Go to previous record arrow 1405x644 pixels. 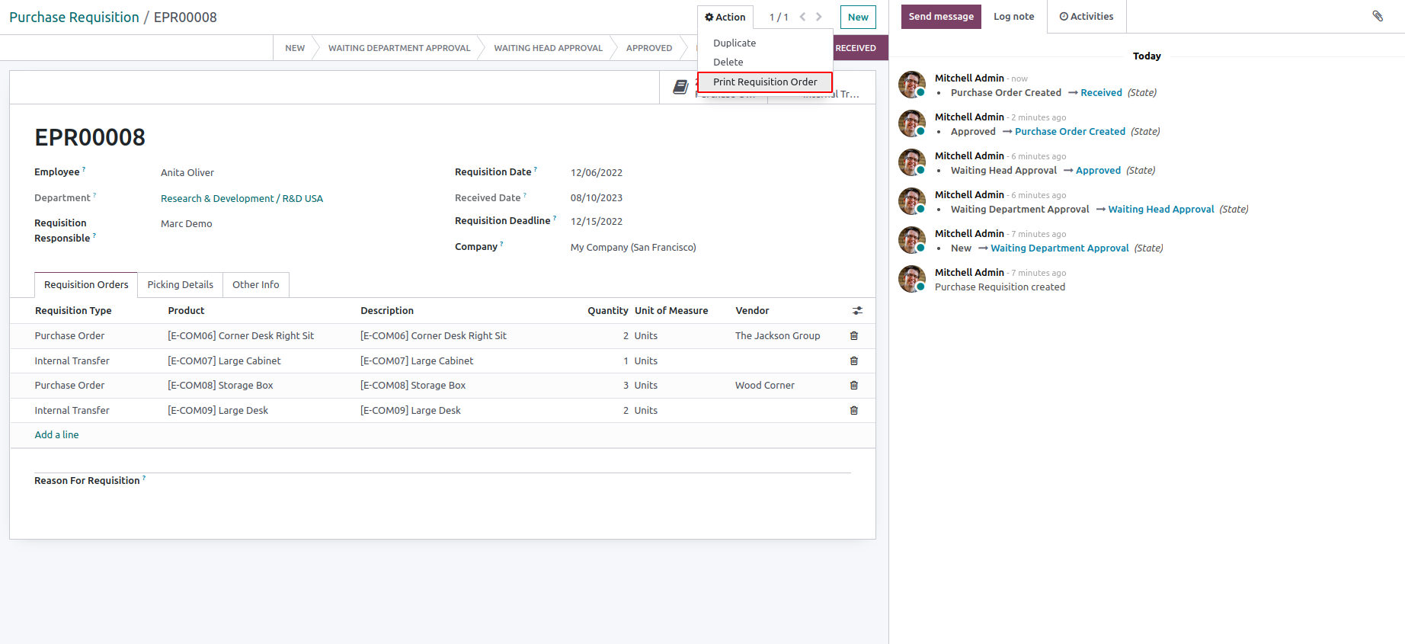tap(802, 17)
